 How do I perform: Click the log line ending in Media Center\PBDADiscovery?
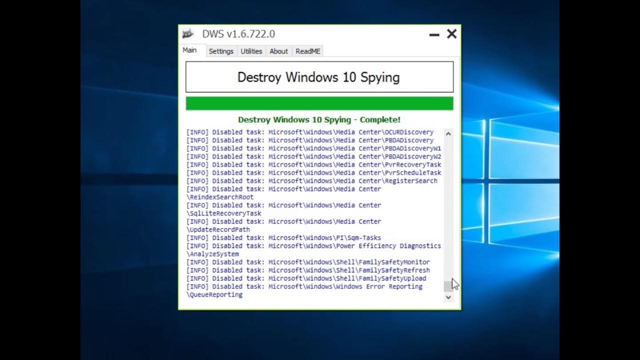pos(310,140)
